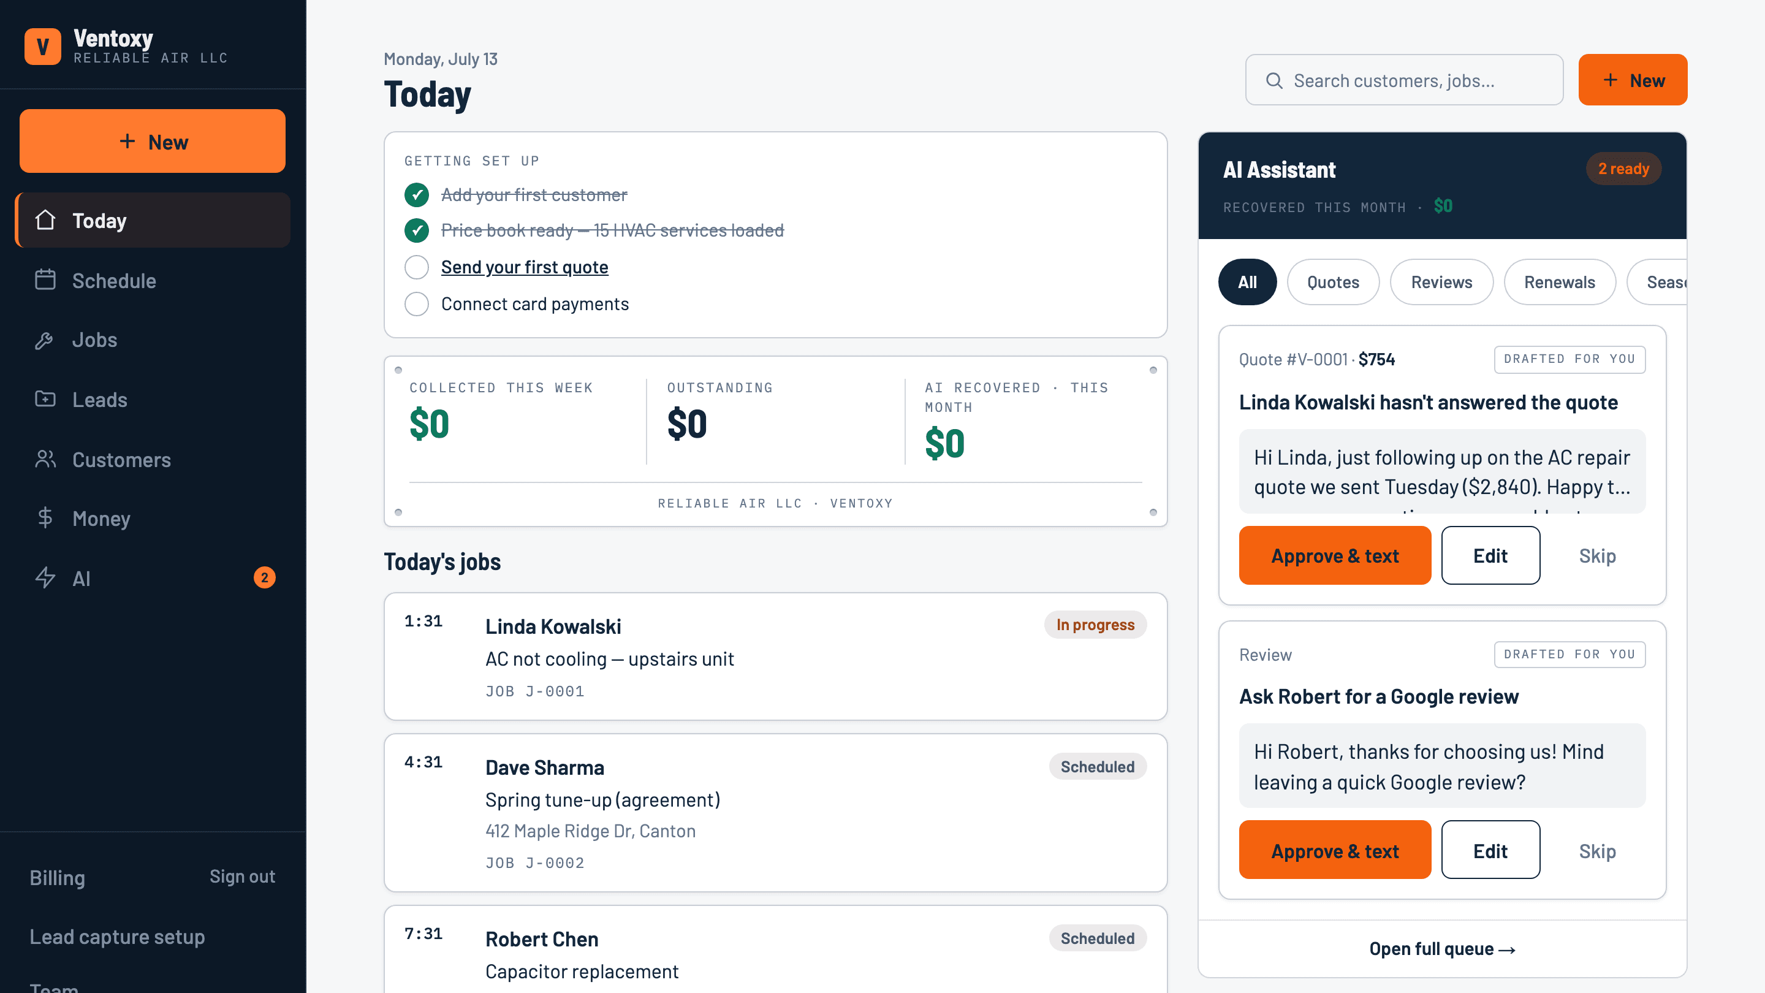
Task: Click the drafted message to Linda
Action: pos(1441,471)
